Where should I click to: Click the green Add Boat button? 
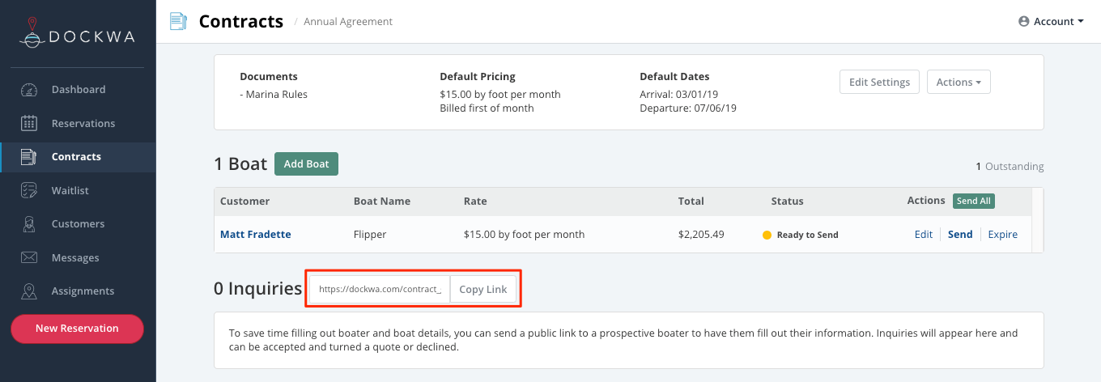(x=306, y=164)
